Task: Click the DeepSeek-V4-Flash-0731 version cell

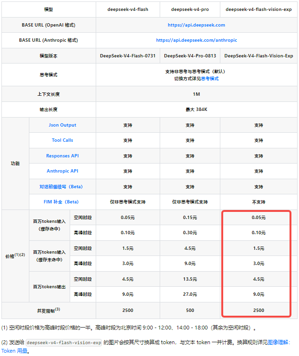Action: (x=128, y=56)
